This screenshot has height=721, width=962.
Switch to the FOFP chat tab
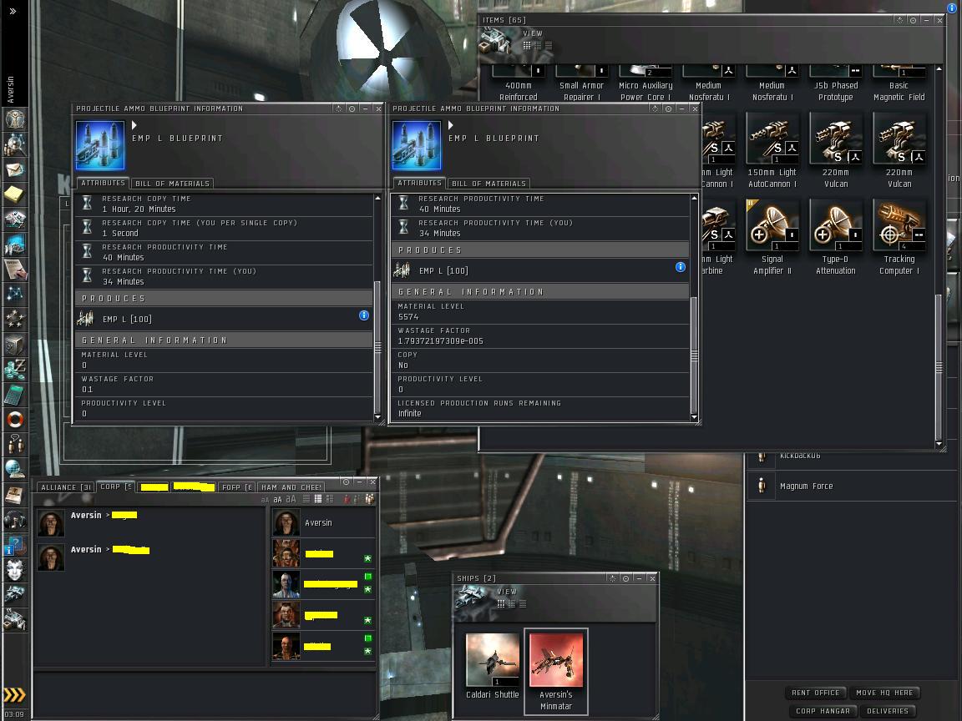[237, 487]
